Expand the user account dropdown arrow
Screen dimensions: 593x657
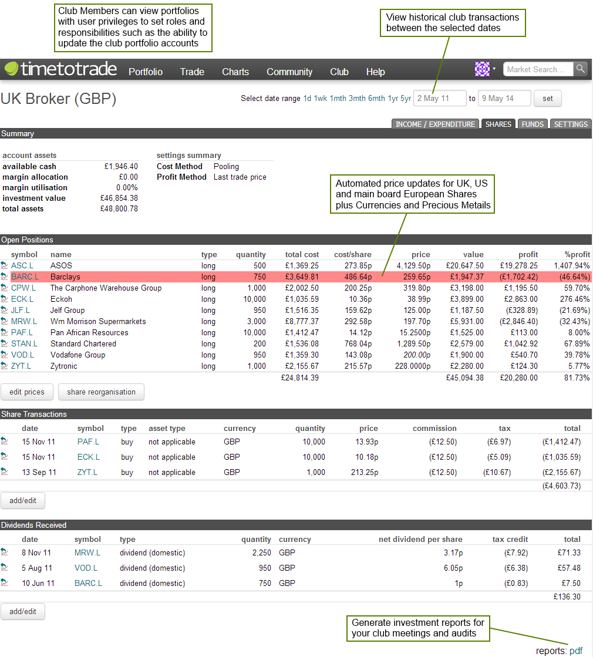(x=494, y=69)
